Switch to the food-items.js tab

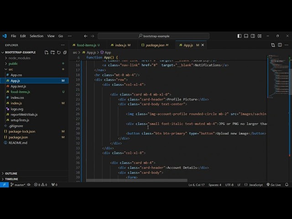86,45
